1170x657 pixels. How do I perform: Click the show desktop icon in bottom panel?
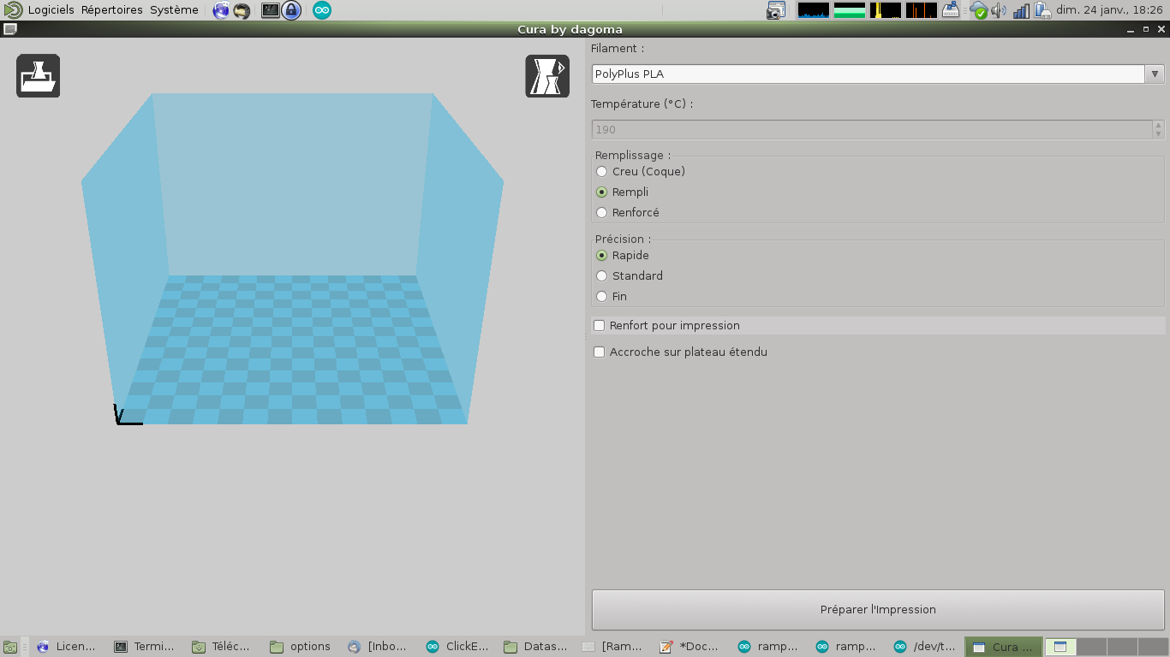tap(9, 647)
